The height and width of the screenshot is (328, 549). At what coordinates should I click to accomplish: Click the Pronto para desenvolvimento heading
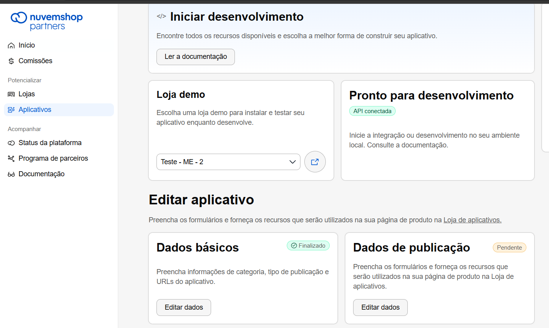coord(431,96)
